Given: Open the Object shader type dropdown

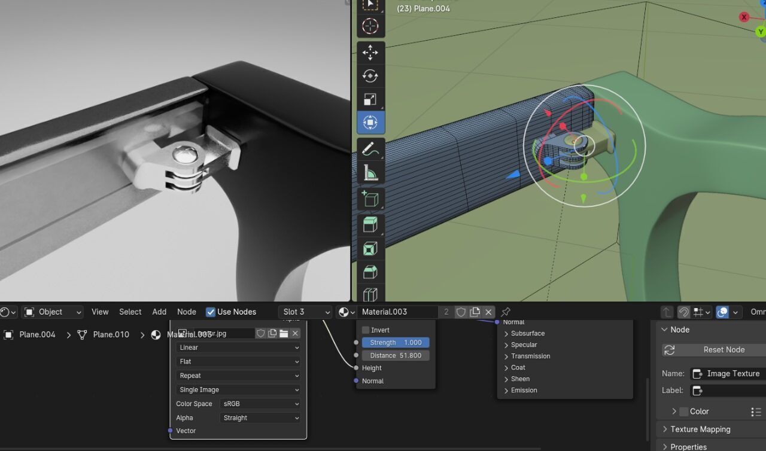Looking at the screenshot, I should [53, 312].
